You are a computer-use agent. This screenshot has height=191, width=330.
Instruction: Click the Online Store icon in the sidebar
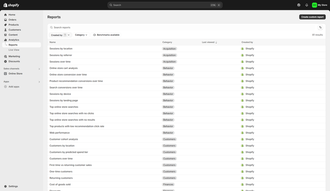pos(5,74)
